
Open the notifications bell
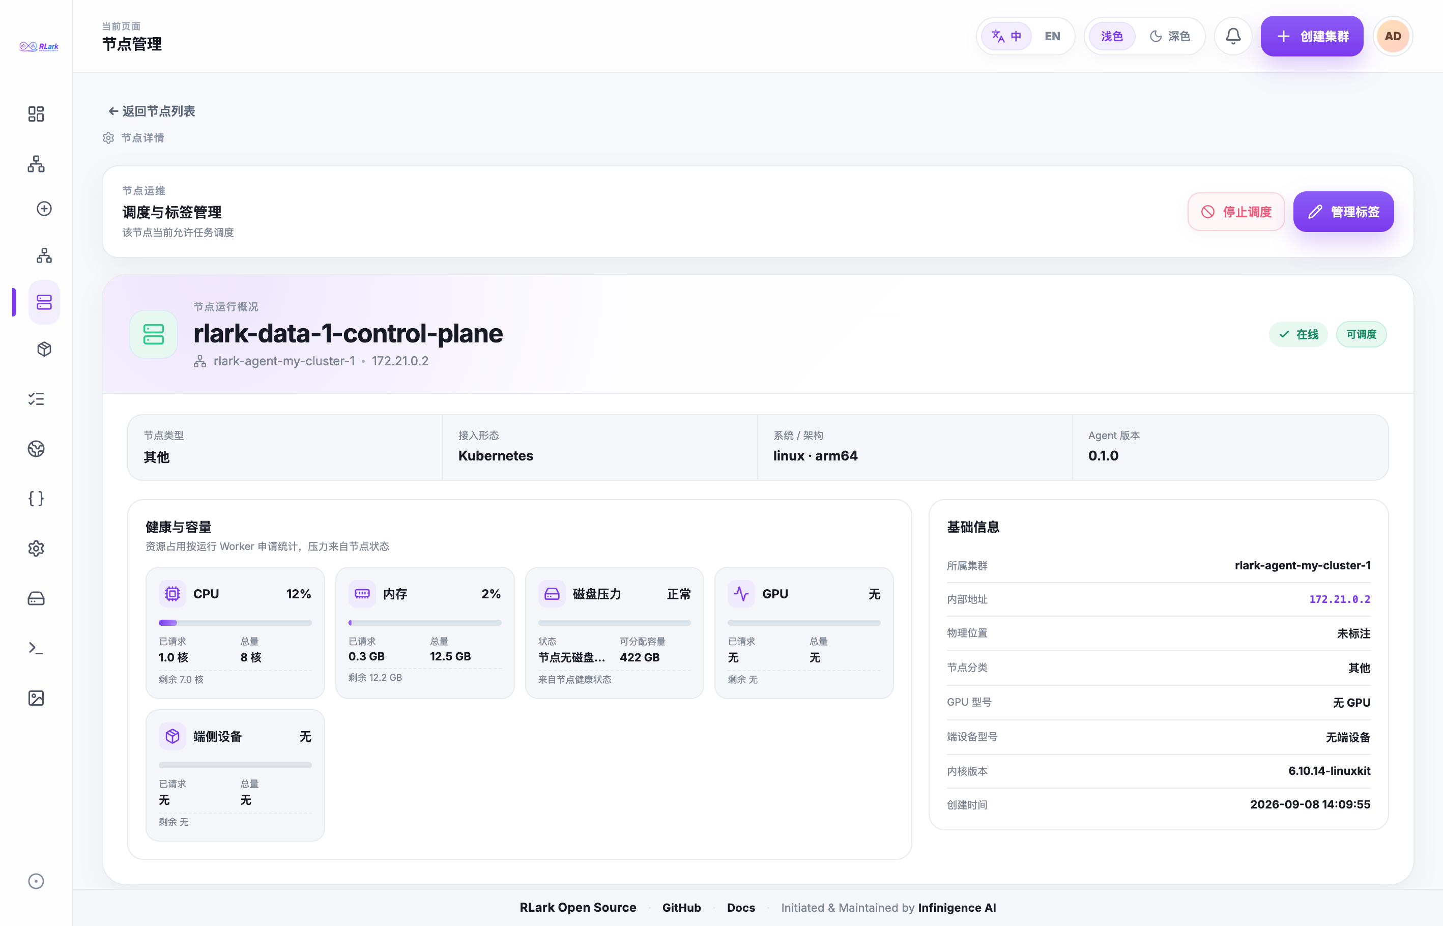1233,36
